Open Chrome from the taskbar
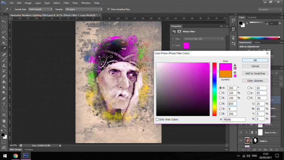The width and height of the screenshot is (284, 160). tap(16, 156)
